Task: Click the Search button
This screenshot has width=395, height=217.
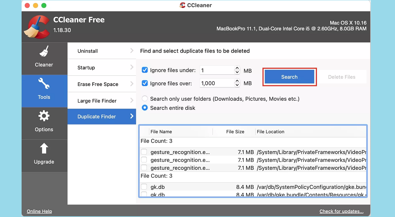Action: pos(289,77)
